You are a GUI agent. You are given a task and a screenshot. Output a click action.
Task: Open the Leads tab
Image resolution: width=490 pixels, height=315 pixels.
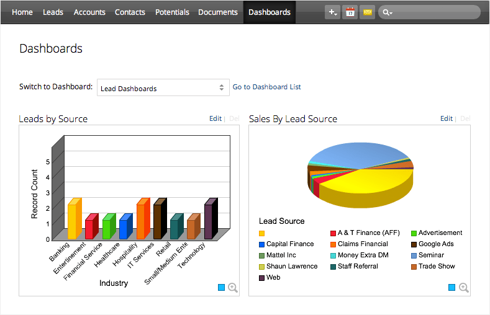[53, 12]
